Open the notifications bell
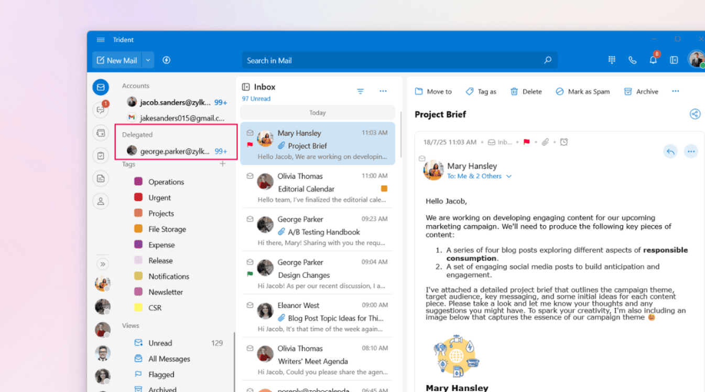This screenshot has height=392, width=705. 653,60
